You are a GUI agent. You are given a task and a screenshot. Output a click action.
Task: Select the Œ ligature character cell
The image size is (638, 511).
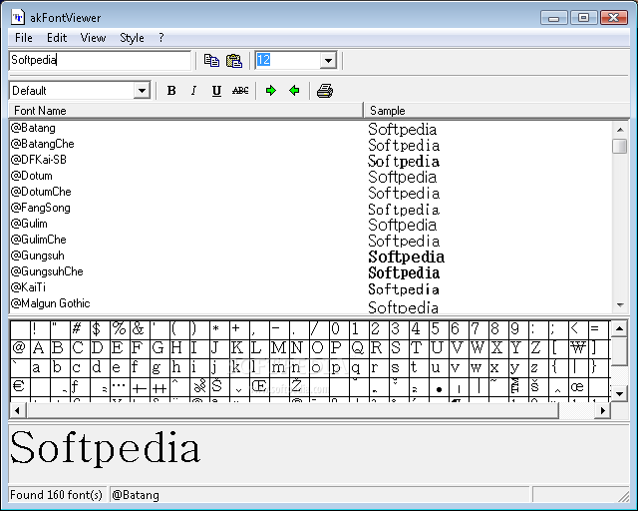click(x=258, y=386)
